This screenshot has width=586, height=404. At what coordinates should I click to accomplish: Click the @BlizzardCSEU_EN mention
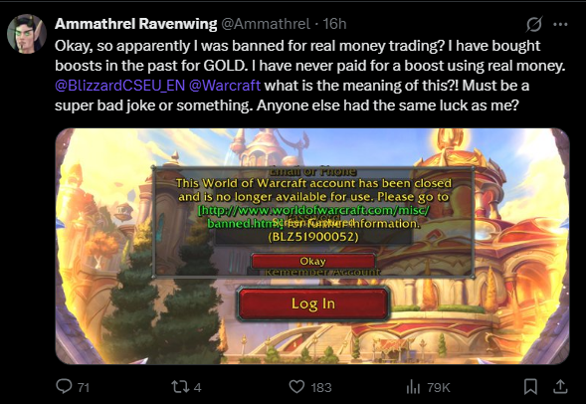click(x=120, y=86)
